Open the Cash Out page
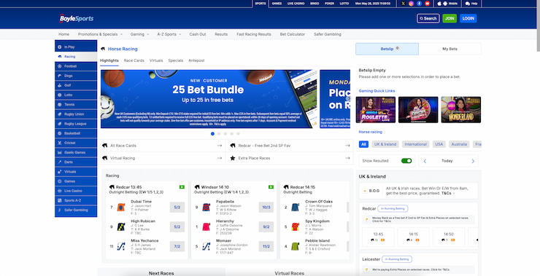The height and width of the screenshot is (276, 540). coord(197,34)
